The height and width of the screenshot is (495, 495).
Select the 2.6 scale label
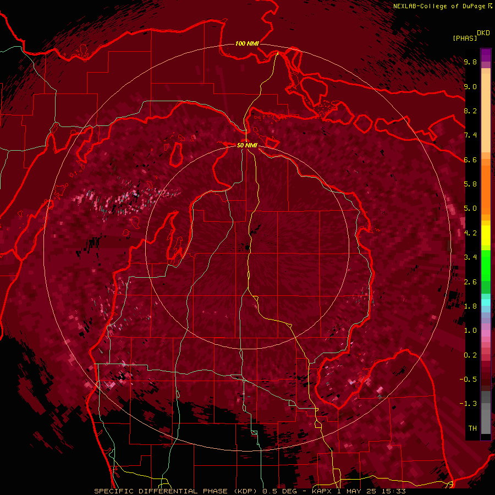coord(470,282)
